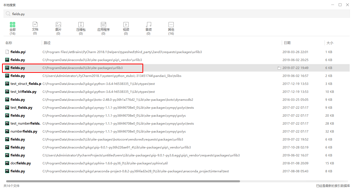
Task: Click the 15 KB size value
Action: (x=330, y=163)
